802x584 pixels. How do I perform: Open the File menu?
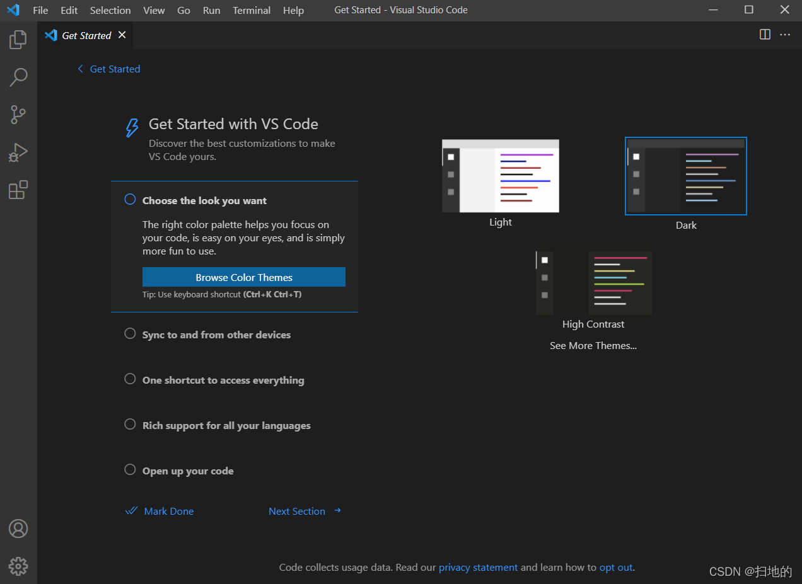(40, 10)
